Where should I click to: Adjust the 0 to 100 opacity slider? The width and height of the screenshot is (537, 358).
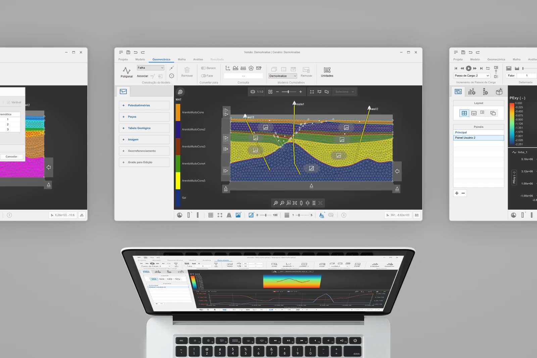click(x=266, y=215)
